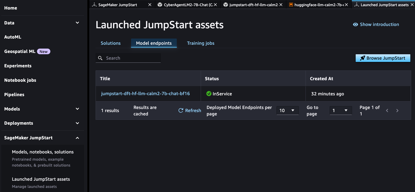Refresh the model endpoints list
Screen dimensions: 415x192
[190, 111]
